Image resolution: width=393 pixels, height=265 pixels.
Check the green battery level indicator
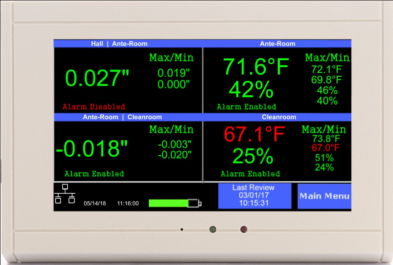175,203
